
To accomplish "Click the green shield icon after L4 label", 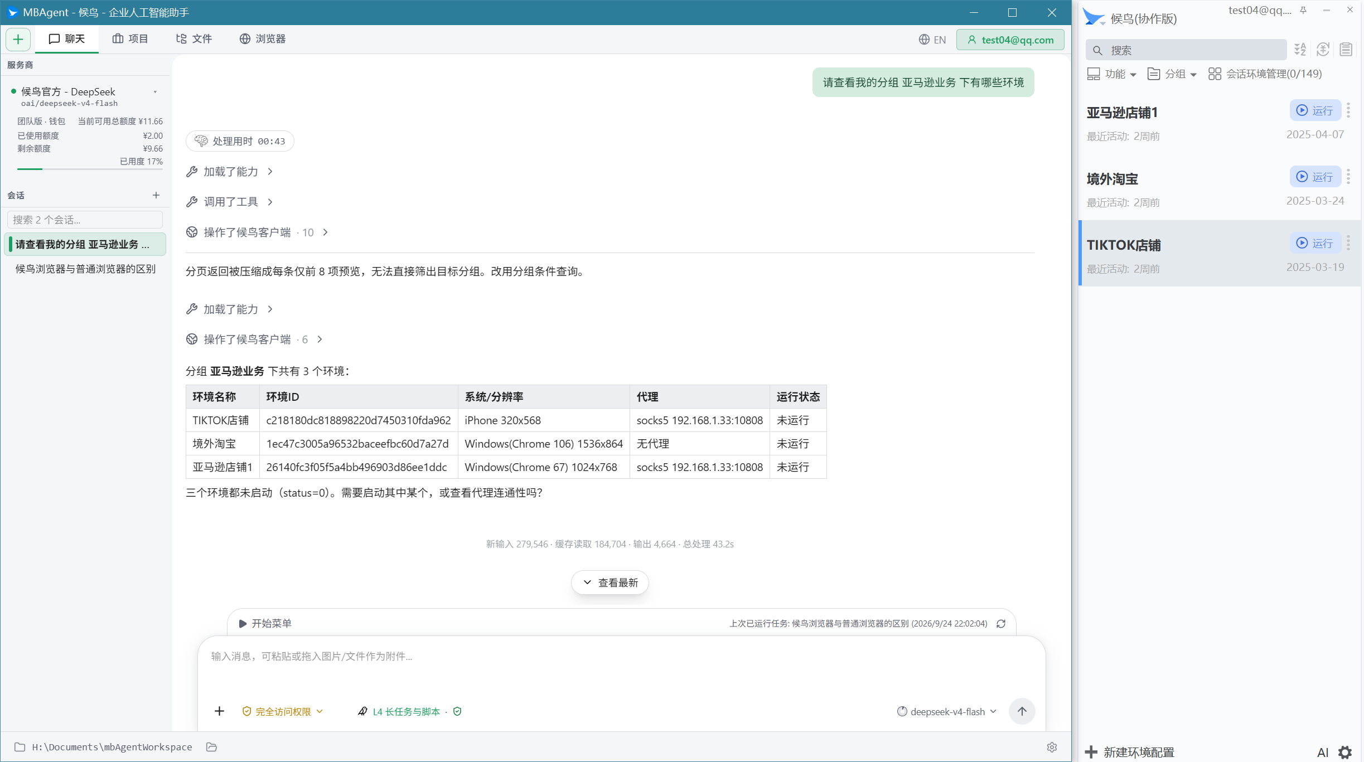I will tap(457, 712).
